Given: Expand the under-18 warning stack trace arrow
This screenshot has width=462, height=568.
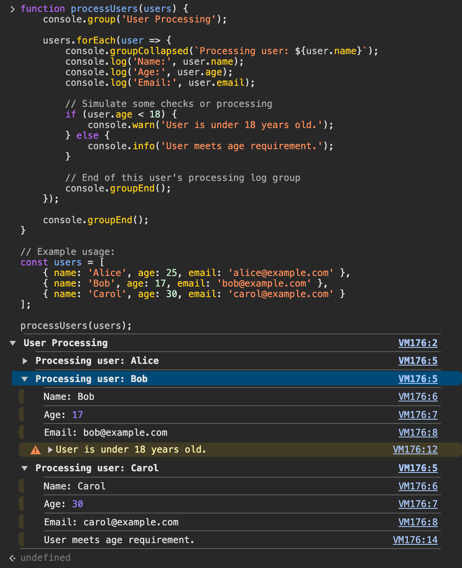Looking at the screenshot, I should [x=50, y=450].
